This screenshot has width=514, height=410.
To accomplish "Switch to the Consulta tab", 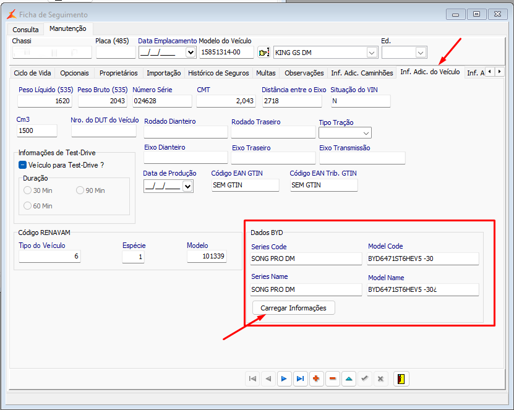I will click(x=25, y=29).
